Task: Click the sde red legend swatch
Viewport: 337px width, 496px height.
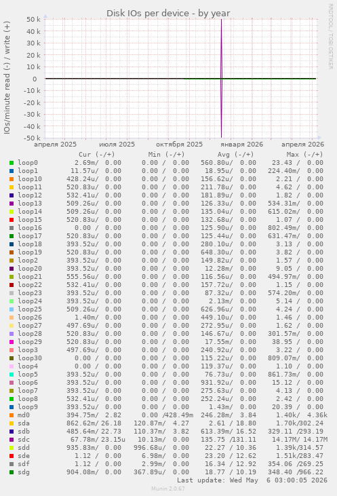Action: tap(12, 456)
